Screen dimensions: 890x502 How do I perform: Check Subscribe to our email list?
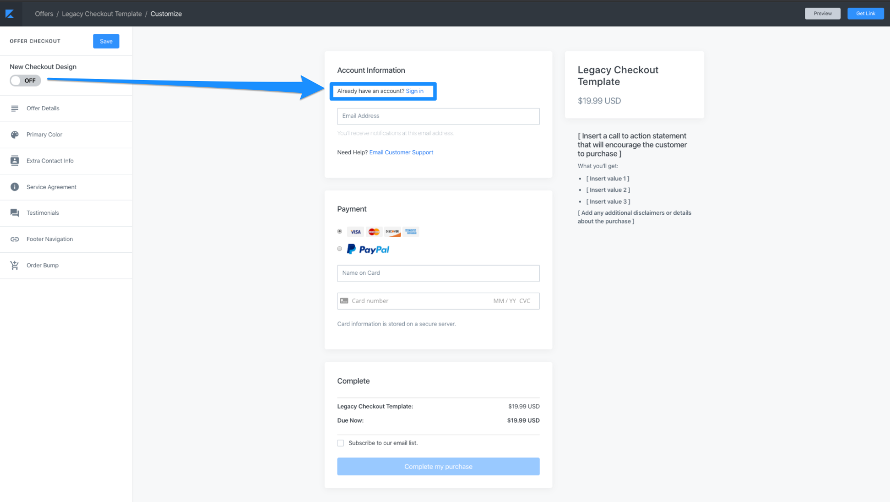click(341, 443)
